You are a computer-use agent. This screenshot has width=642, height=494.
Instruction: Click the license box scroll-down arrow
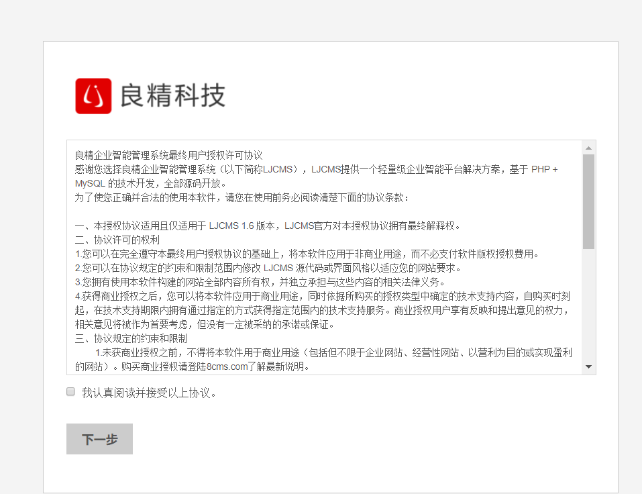[x=588, y=366]
